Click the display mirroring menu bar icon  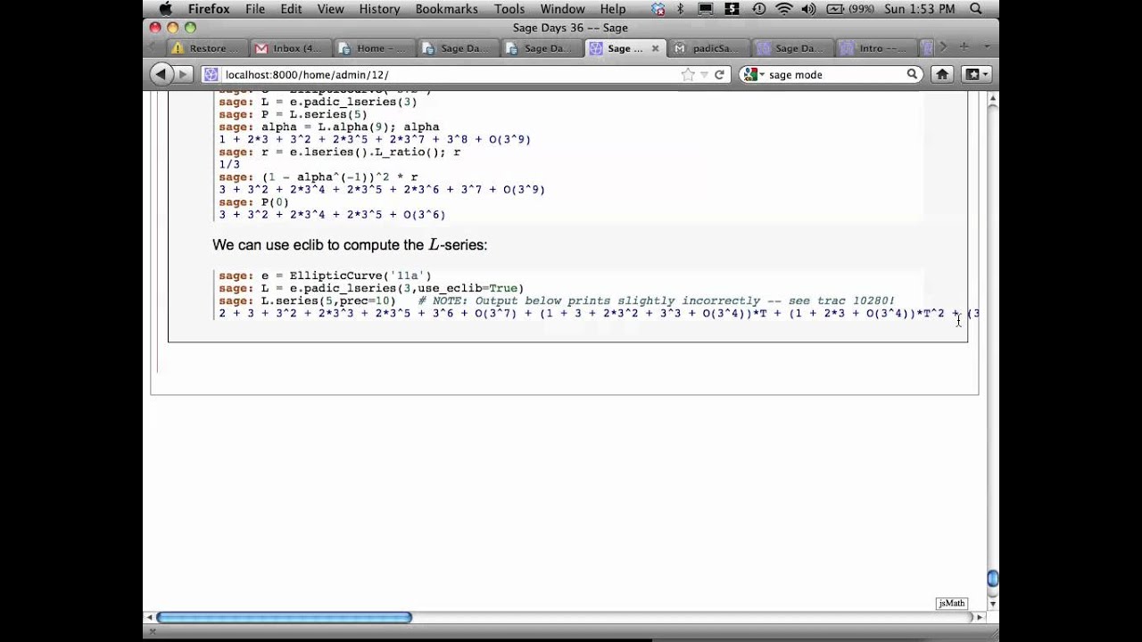tap(705, 9)
